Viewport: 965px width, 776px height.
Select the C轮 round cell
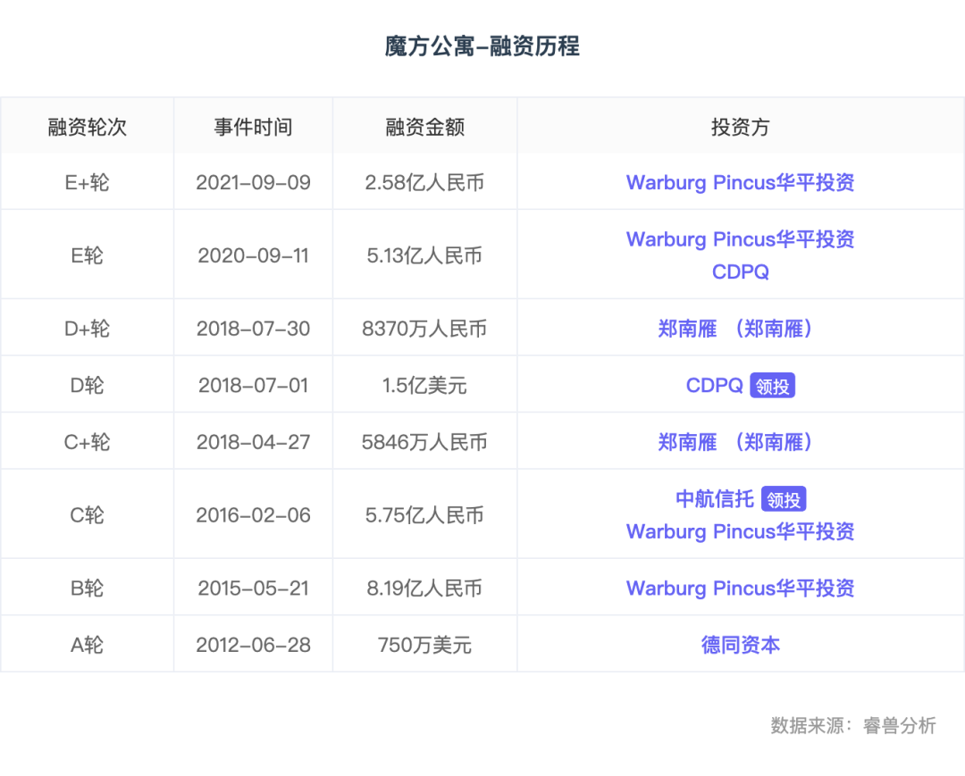tap(87, 515)
